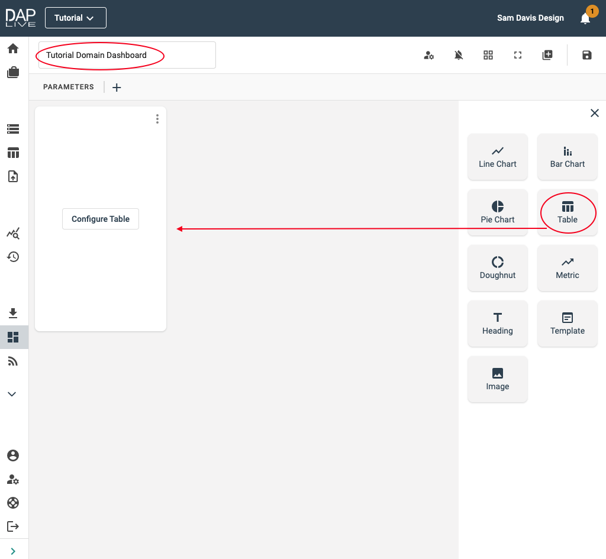Mute notifications with crossed bell icon
606x559 pixels.
(459, 55)
